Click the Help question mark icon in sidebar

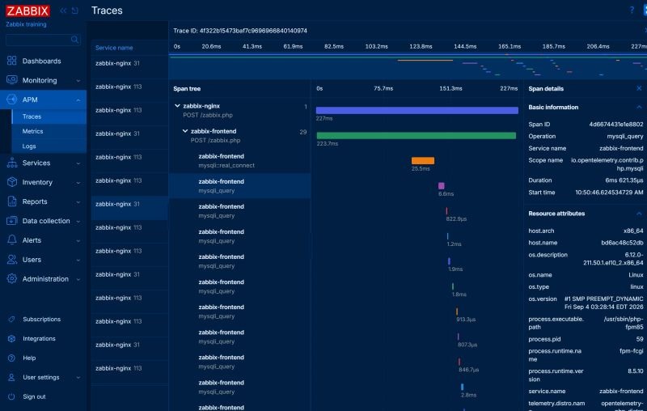tap(11, 358)
